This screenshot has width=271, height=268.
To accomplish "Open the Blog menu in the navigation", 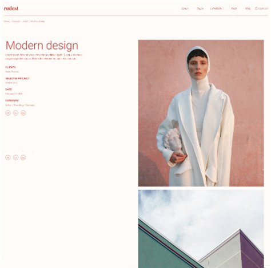I will point(248,9).
